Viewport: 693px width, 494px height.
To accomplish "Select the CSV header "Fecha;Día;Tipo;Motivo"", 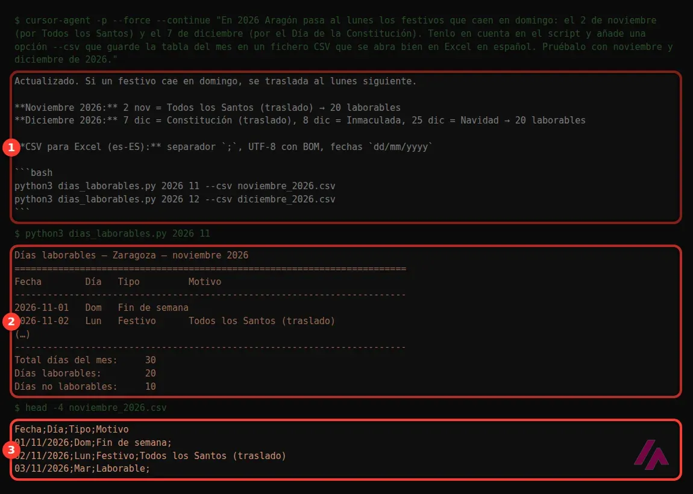I will click(x=71, y=430).
